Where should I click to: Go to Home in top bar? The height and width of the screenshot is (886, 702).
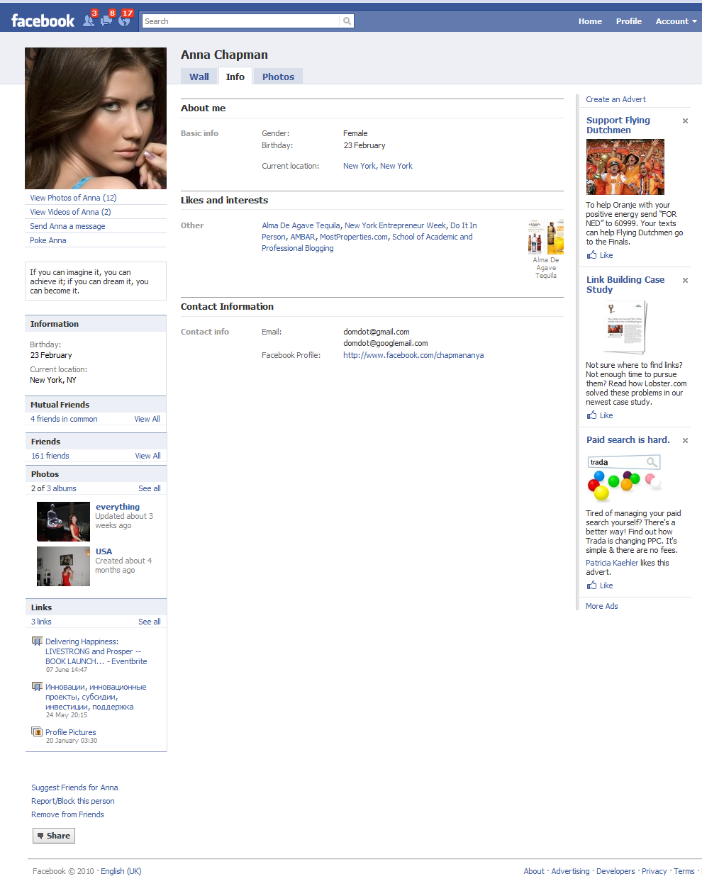590,21
